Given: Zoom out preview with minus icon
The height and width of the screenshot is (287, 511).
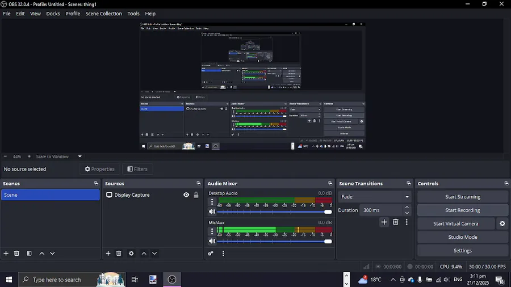Looking at the screenshot, I should click(5, 157).
